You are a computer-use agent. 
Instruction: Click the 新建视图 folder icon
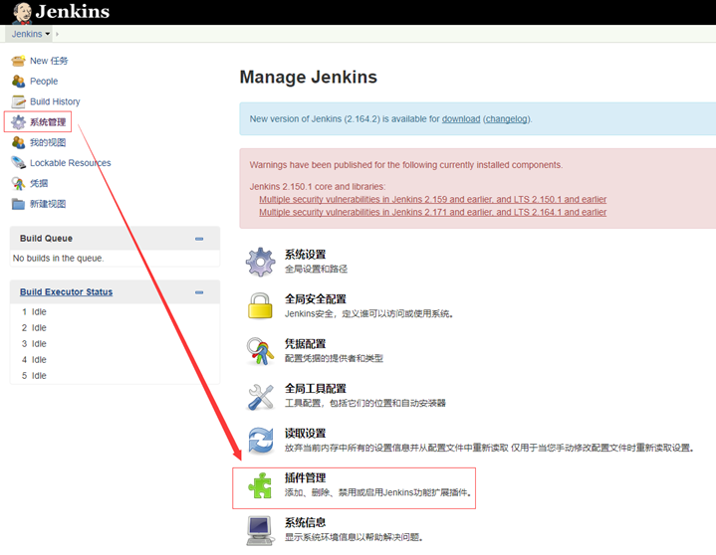pos(18,204)
